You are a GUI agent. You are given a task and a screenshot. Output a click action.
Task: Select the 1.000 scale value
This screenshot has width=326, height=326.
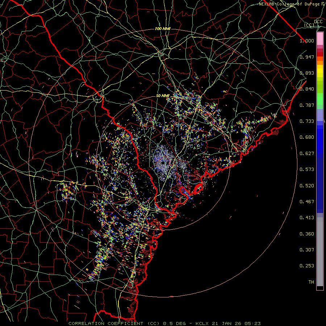pos(307,41)
